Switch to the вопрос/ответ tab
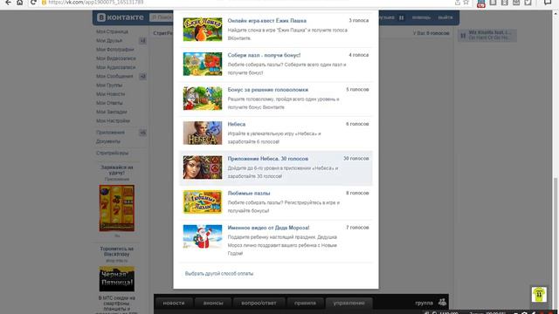 pos(259,303)
